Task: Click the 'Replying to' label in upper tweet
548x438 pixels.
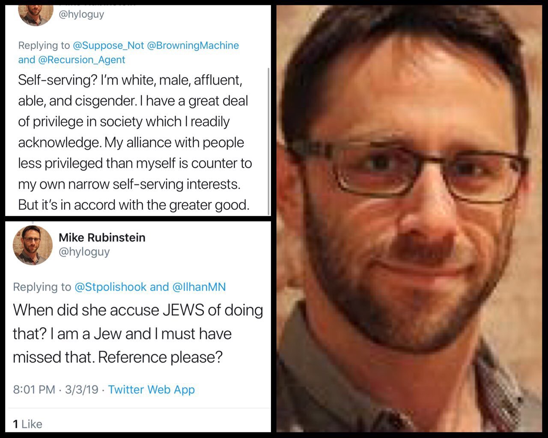Action: click(x=44, y=45)
